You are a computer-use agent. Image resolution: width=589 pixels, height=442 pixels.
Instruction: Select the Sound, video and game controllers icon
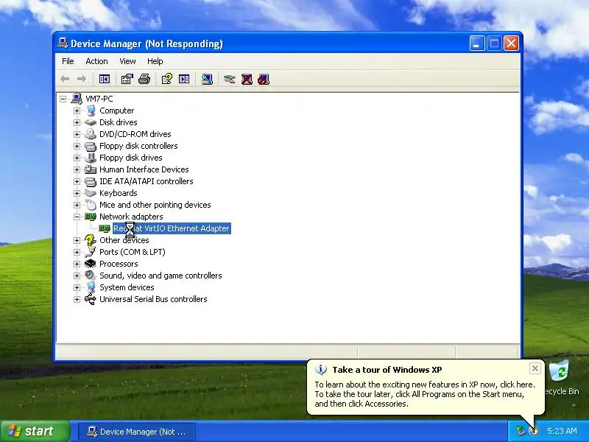pos(91,276)
